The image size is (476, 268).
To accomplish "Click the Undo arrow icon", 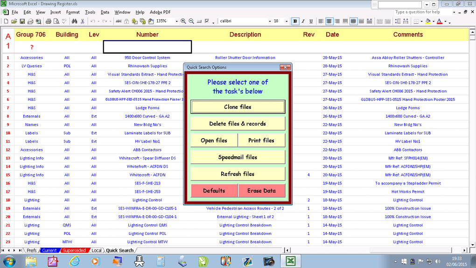I will [x=93, y=21].
